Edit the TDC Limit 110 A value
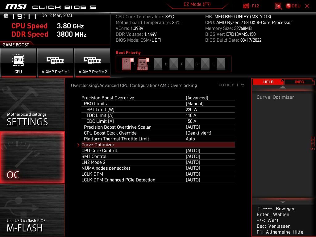This screenshot has width=316, height=237. [x=191, y=115]
